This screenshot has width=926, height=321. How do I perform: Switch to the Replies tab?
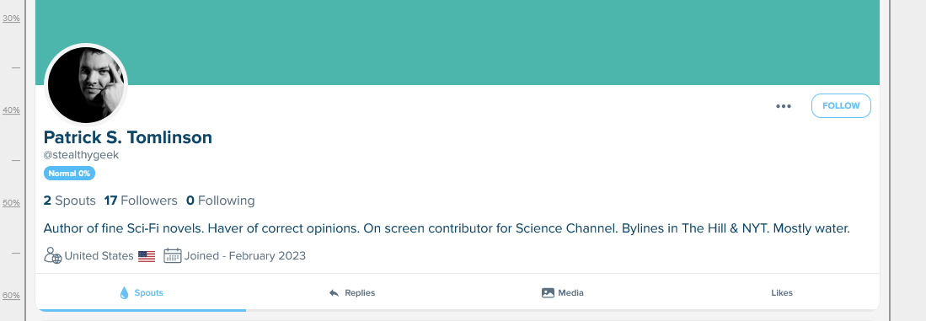tap(351, 292)
